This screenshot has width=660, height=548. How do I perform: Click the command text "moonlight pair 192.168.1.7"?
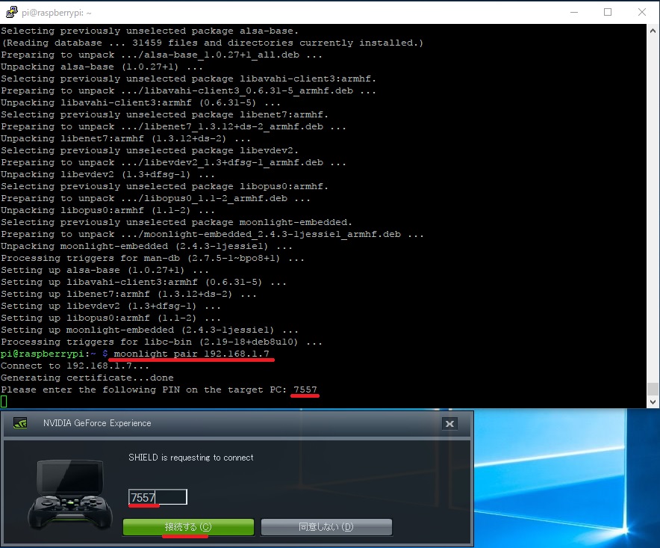192,354
